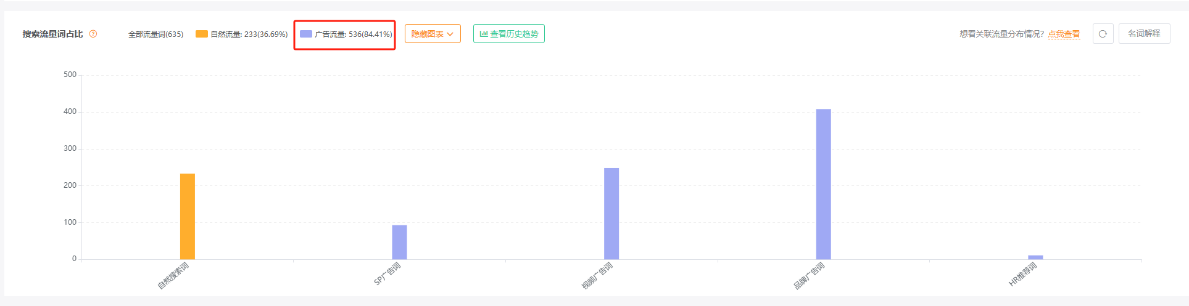
Task: Click the tallest bar, 品牌广告词
Action: pyautogui.click(x=823, y=184)
